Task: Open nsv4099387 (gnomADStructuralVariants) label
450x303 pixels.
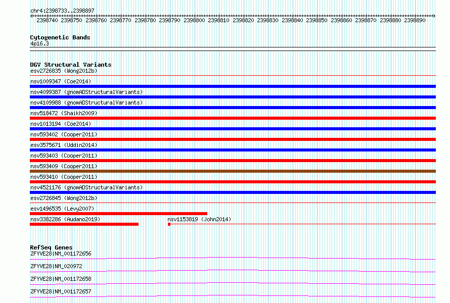Action: [x=86, y=92]
